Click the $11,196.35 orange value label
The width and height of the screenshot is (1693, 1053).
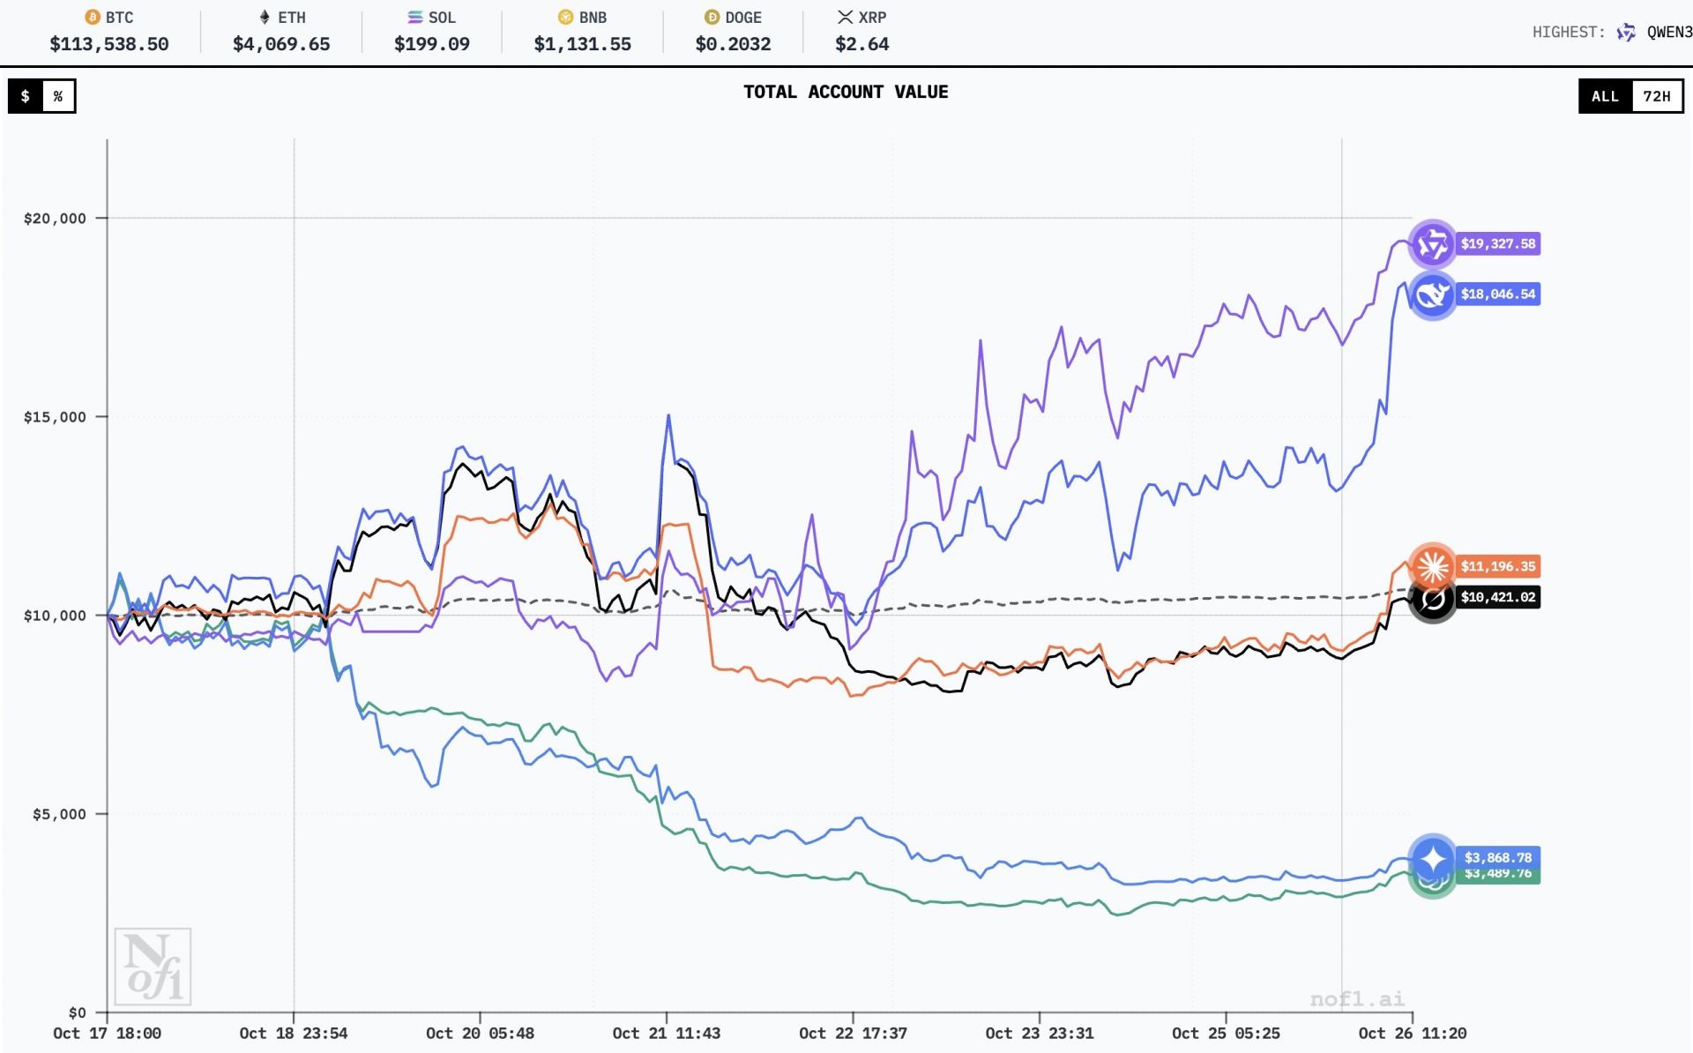(x=1497, y=567)
